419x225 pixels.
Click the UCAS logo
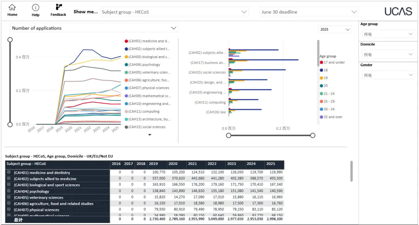click(x=398, y=12)
